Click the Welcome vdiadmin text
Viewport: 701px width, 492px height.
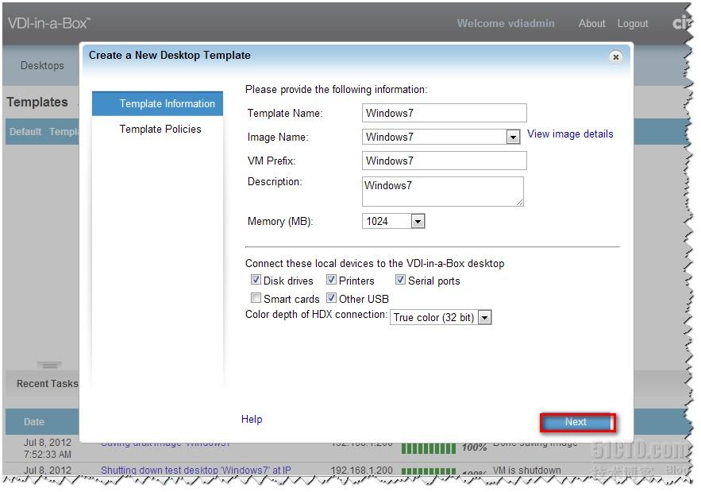pos(506,23)
